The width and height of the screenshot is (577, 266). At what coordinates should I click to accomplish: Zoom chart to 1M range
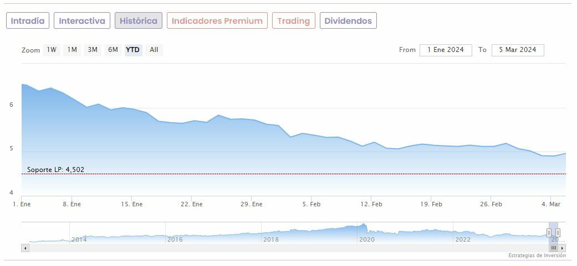[x=72, y=50]
